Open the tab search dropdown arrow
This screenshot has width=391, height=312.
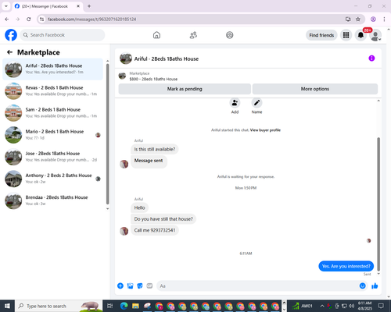(x=6, y=6)
